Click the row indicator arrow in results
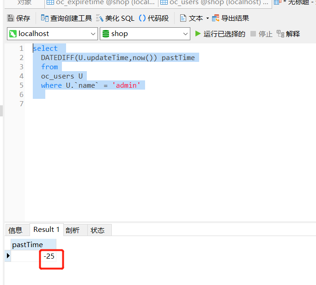316x285 pixels. (8, 256)
